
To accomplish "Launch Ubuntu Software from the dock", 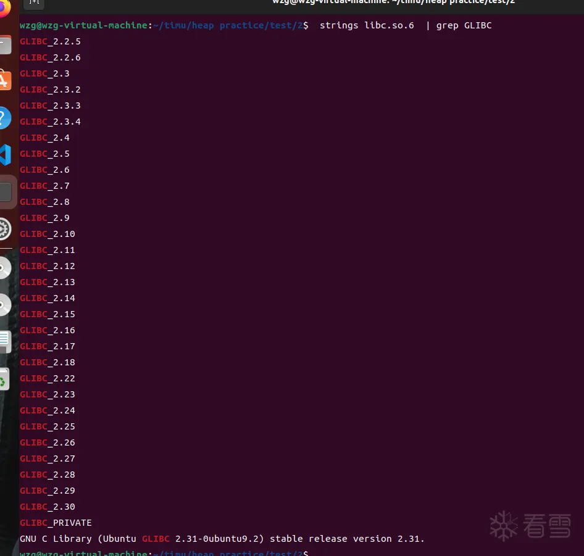I will tap(5, 80).
